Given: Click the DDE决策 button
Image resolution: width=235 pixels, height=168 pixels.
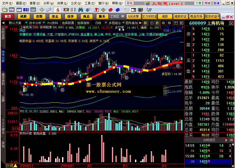Looking at the screenshot, I should tap(133, 16).
